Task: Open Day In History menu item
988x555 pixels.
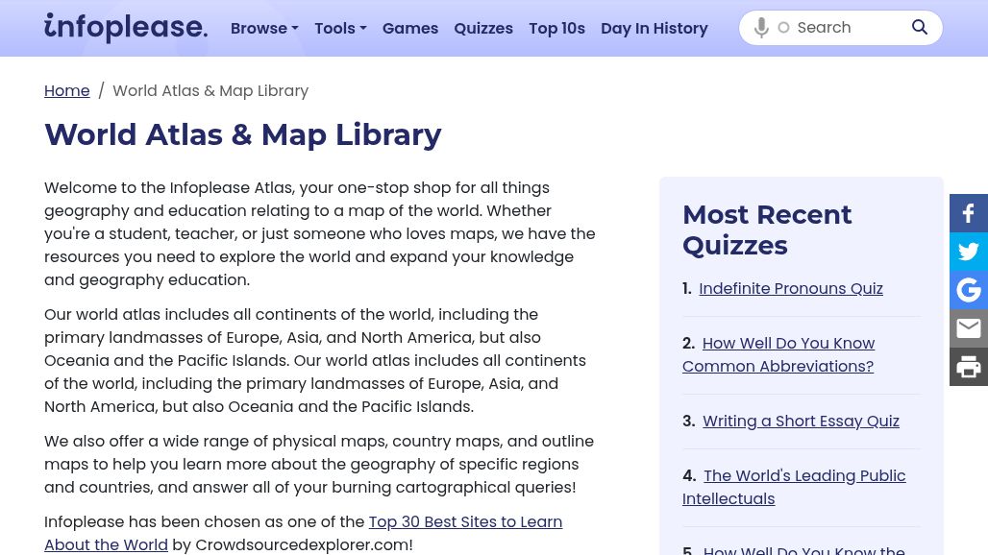Action: click(x=655, y=28)
